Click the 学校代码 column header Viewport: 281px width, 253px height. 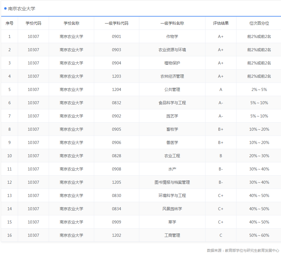(33, 23)
